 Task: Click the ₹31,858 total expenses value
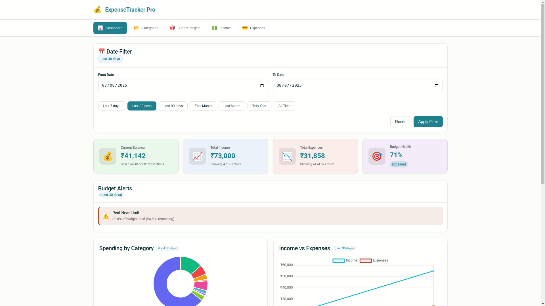(x=313, y=156)
